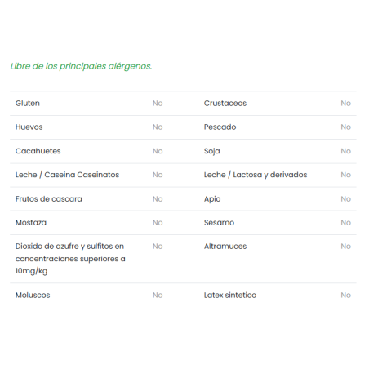Select the Moluscos label
369x369 pixels.
click(33, 296)
